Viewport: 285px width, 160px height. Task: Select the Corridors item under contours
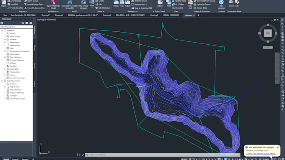[x=14, y=66]
